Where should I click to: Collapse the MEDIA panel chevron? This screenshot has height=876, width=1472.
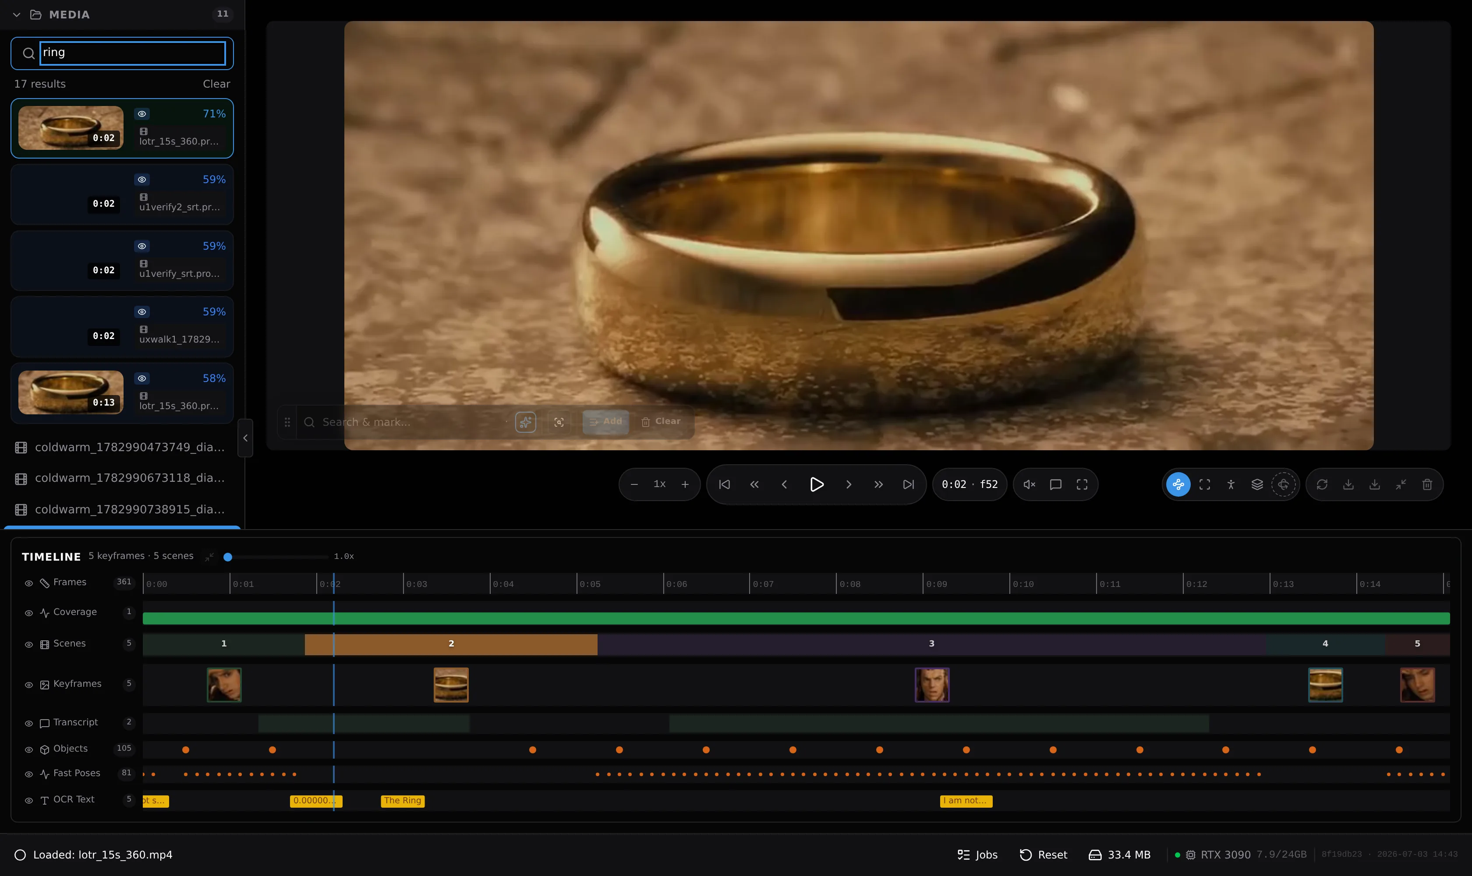pyautogui.click(x=17, y=15)
